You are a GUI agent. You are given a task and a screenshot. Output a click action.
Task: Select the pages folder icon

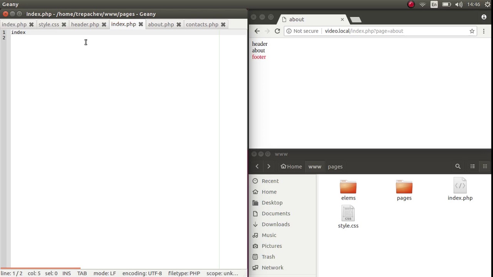point(404,187)
